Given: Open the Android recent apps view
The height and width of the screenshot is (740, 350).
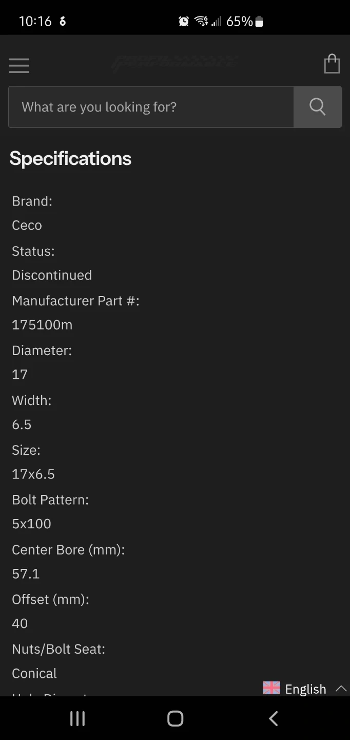Looking at the screenshot, I should click(x=77, y=718).
